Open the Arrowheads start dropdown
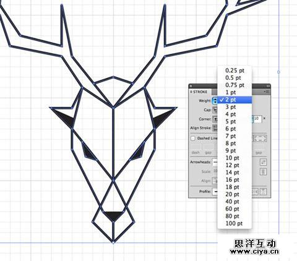The image size is (297, 261). pyautogui.click(x=215, y=162)
